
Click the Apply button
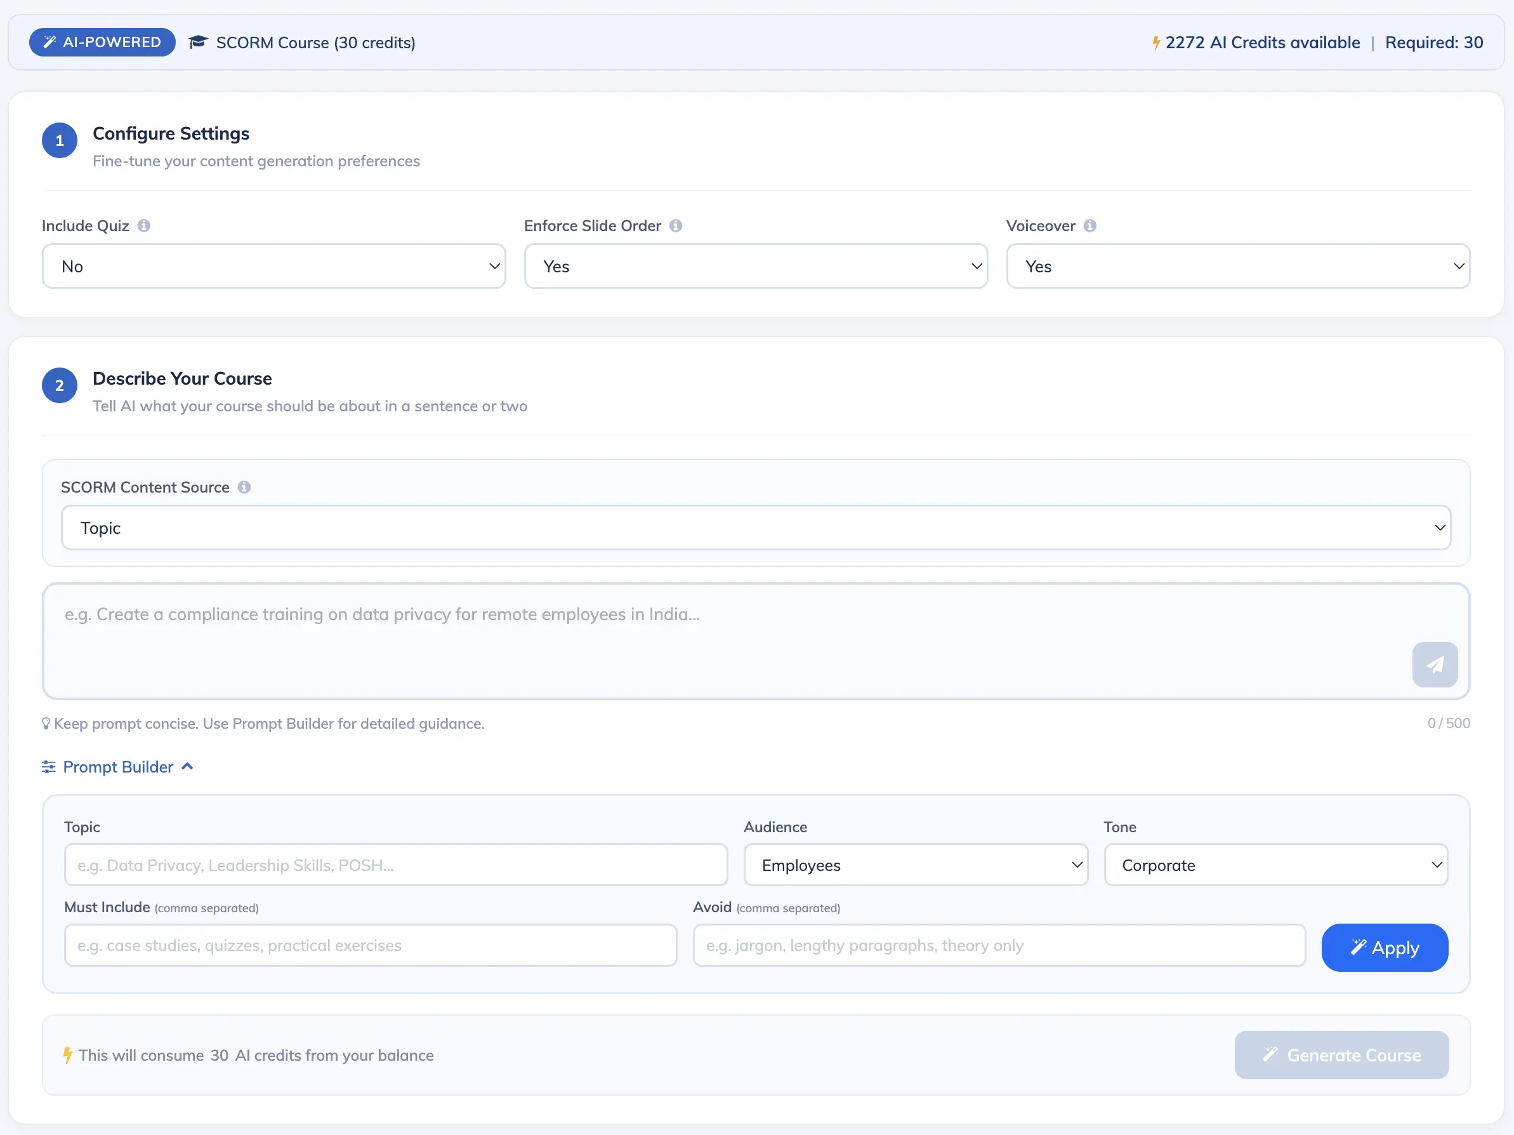click(x=1384, y=948)
